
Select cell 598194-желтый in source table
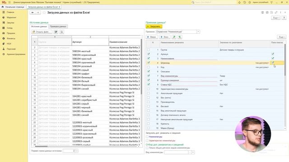90,51
